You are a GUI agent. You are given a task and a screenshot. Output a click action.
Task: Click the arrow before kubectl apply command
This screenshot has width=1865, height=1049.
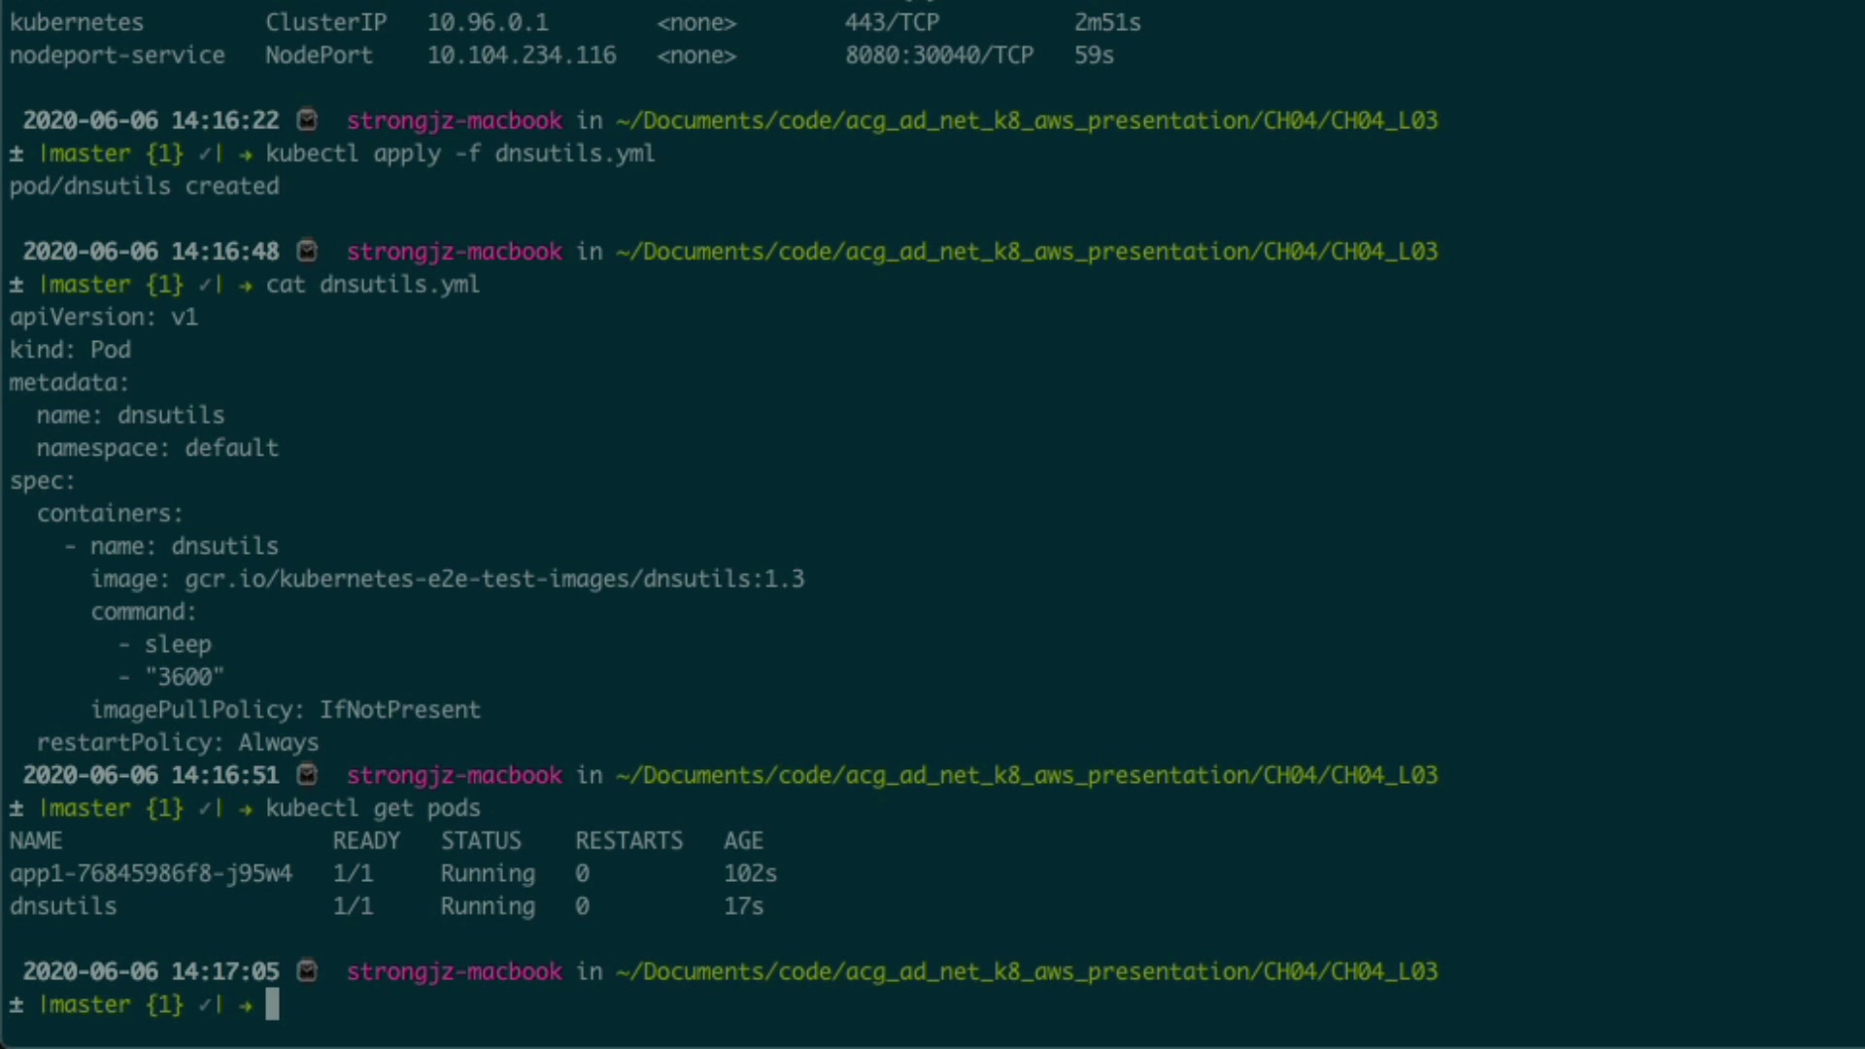(x=246, y=154)
